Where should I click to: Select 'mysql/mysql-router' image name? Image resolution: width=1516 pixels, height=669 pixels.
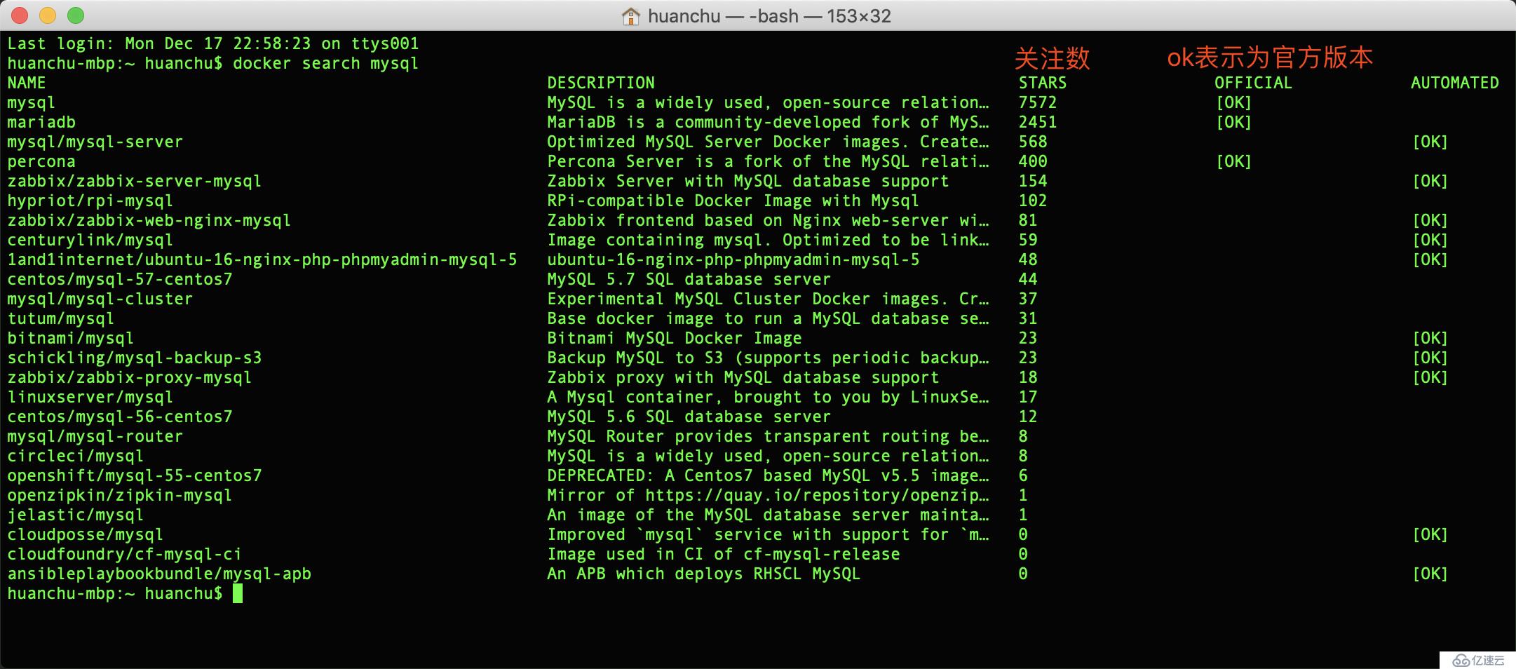(95, 436)
